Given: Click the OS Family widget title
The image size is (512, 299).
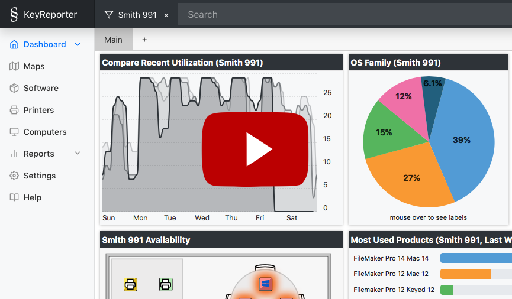Looking at the screenshot, I should point(395,63).
